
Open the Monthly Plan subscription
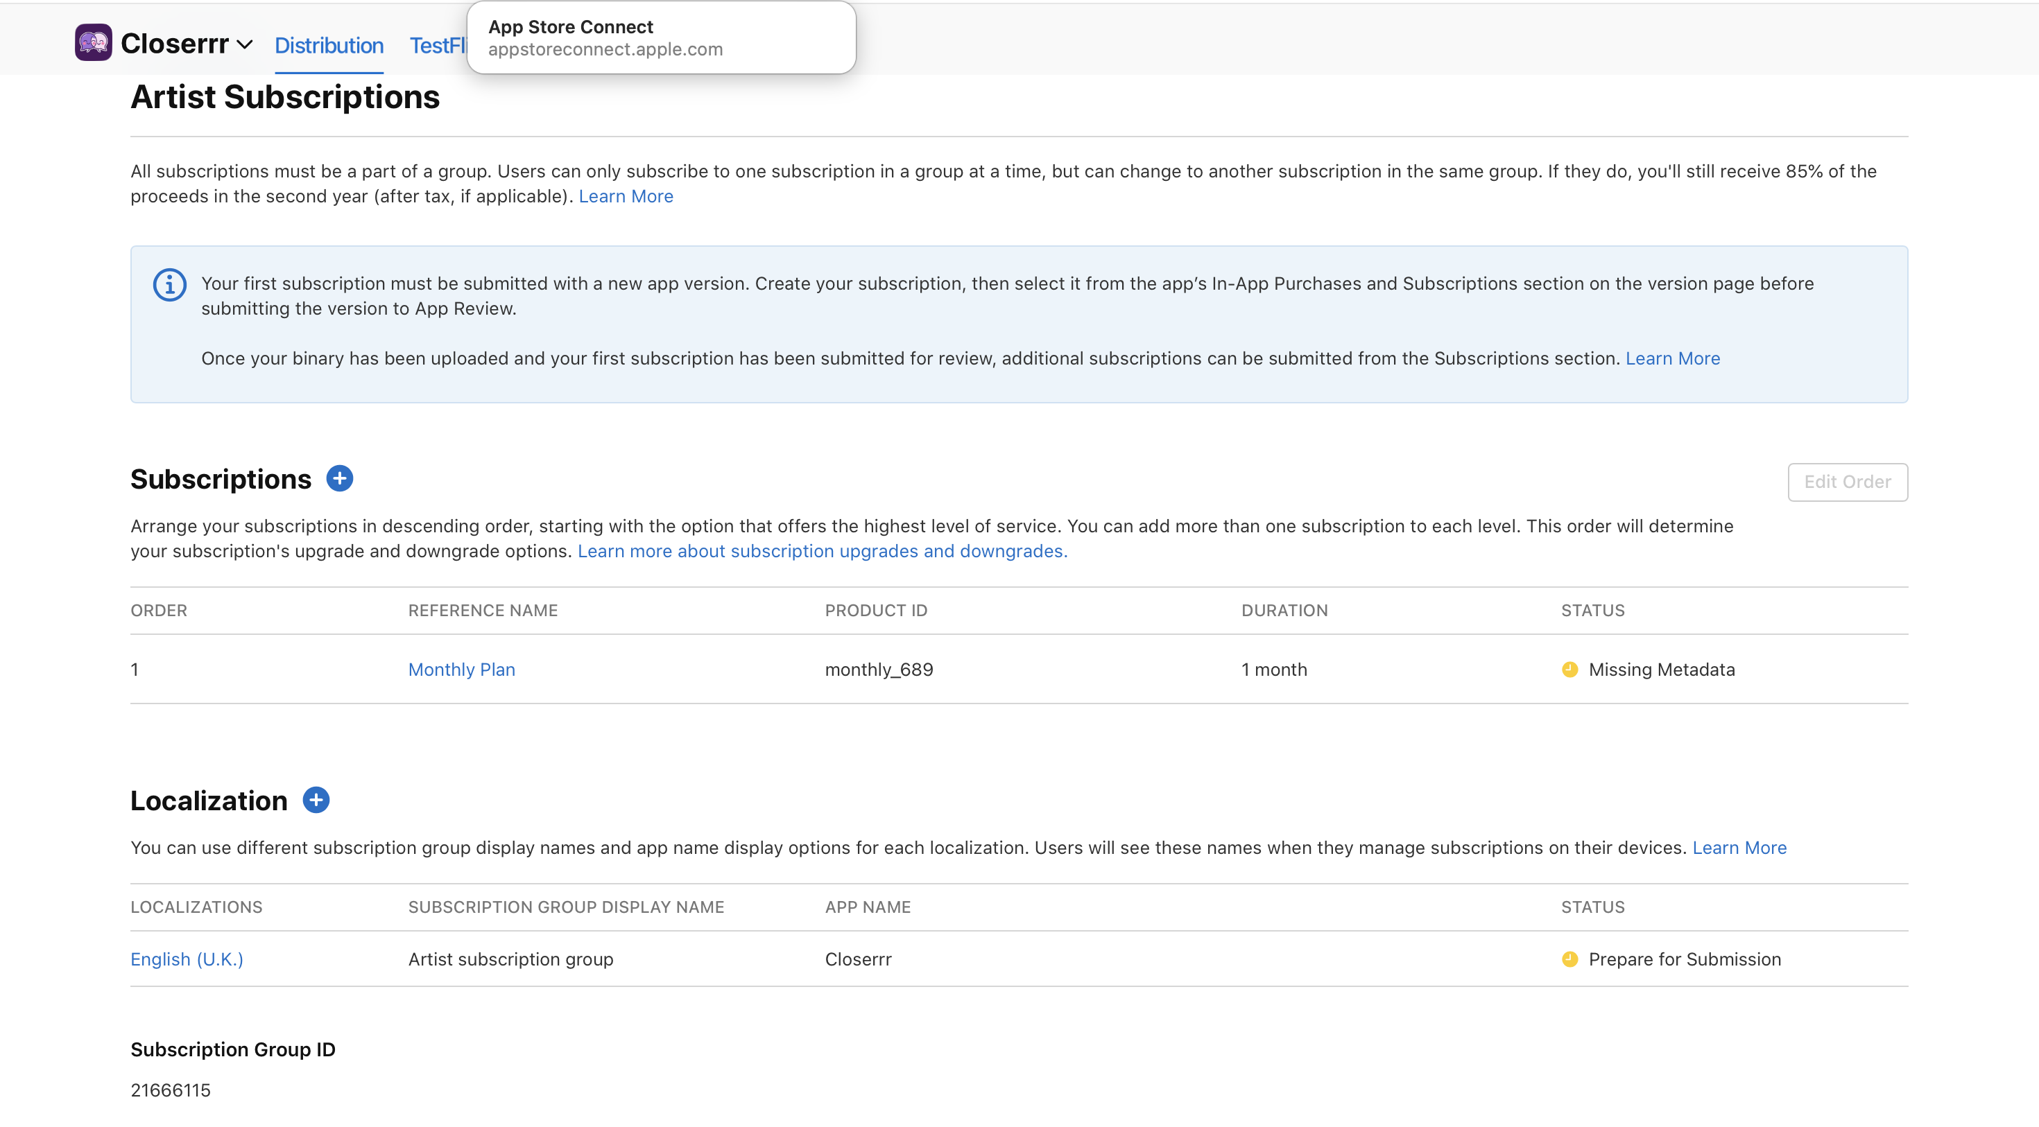click(x=461, y=670)
